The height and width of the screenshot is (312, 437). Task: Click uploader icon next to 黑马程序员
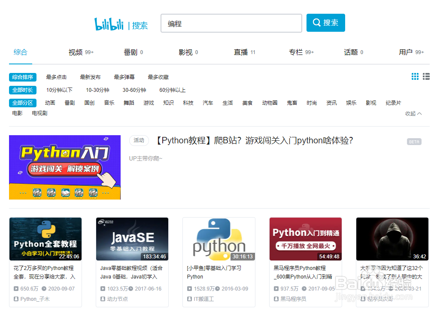(x=276, y=299)
